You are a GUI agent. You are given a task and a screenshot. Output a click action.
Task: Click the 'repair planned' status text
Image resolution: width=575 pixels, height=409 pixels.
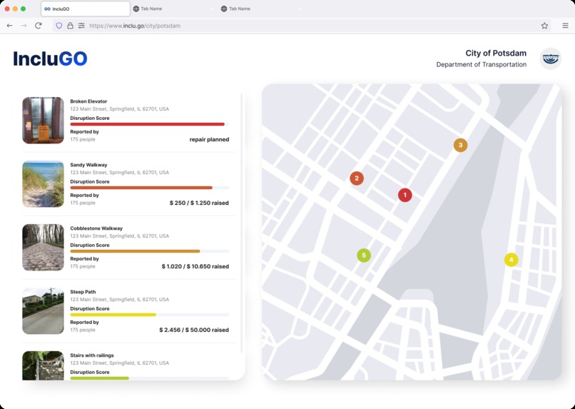click(x=210, y=139)
